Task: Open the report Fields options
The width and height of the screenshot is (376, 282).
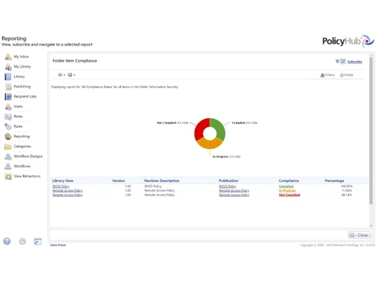Action: tap(347, 75)
